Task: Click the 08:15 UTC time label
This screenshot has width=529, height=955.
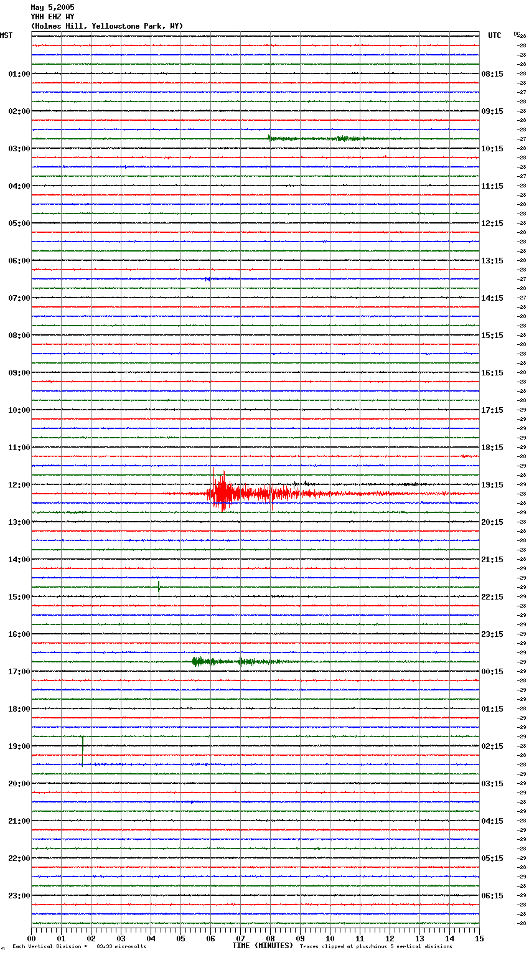Action: 492,74
